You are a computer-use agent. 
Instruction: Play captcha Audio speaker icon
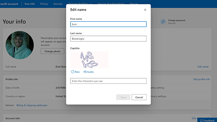85,72
